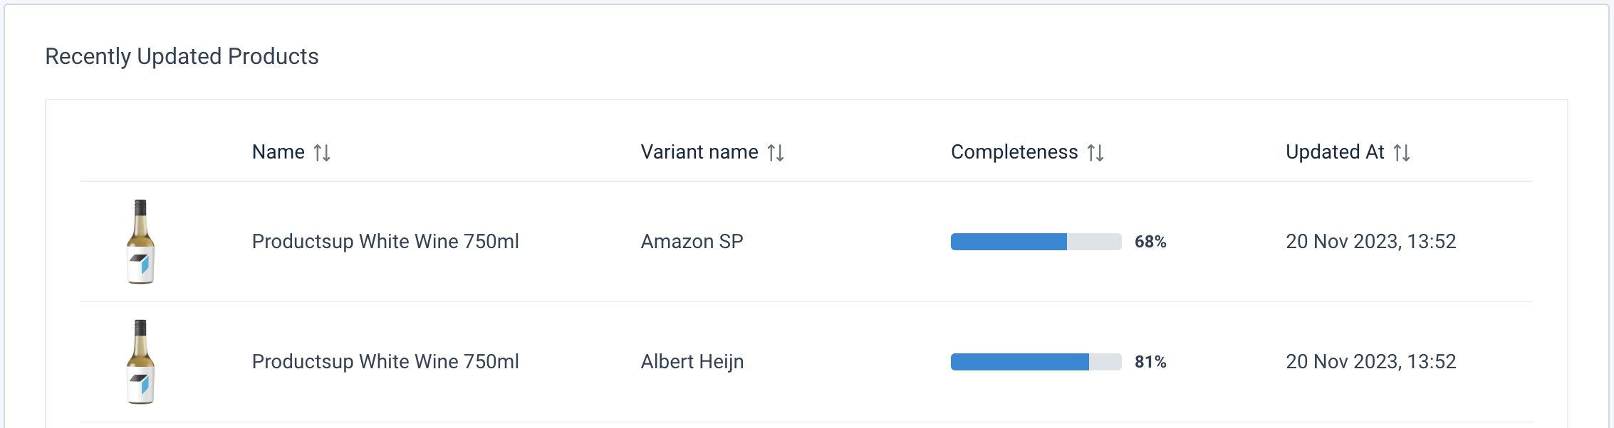Click the Completeness column header label
This screenshot has width=1614, height=428.
click(x=1014, y=152)
